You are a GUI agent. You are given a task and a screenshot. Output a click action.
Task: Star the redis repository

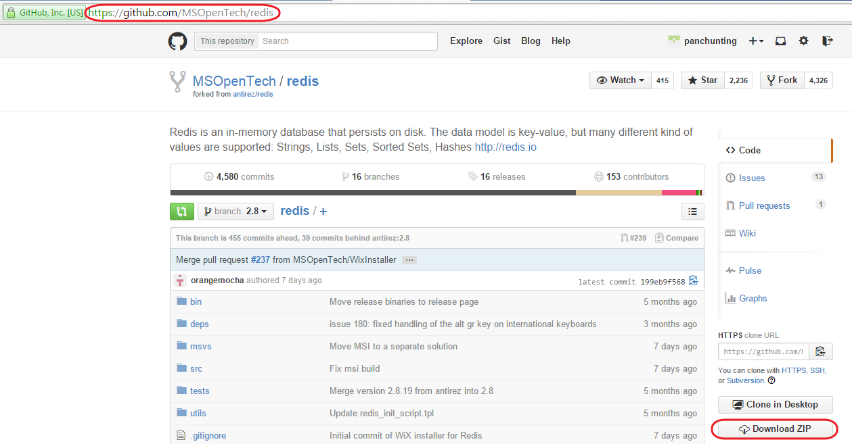pos(702,80)
